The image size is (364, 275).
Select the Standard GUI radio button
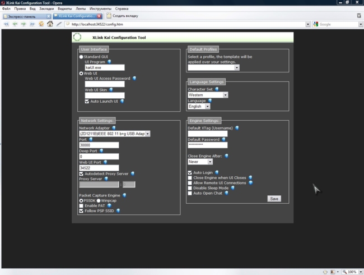(x=81, y=57)
